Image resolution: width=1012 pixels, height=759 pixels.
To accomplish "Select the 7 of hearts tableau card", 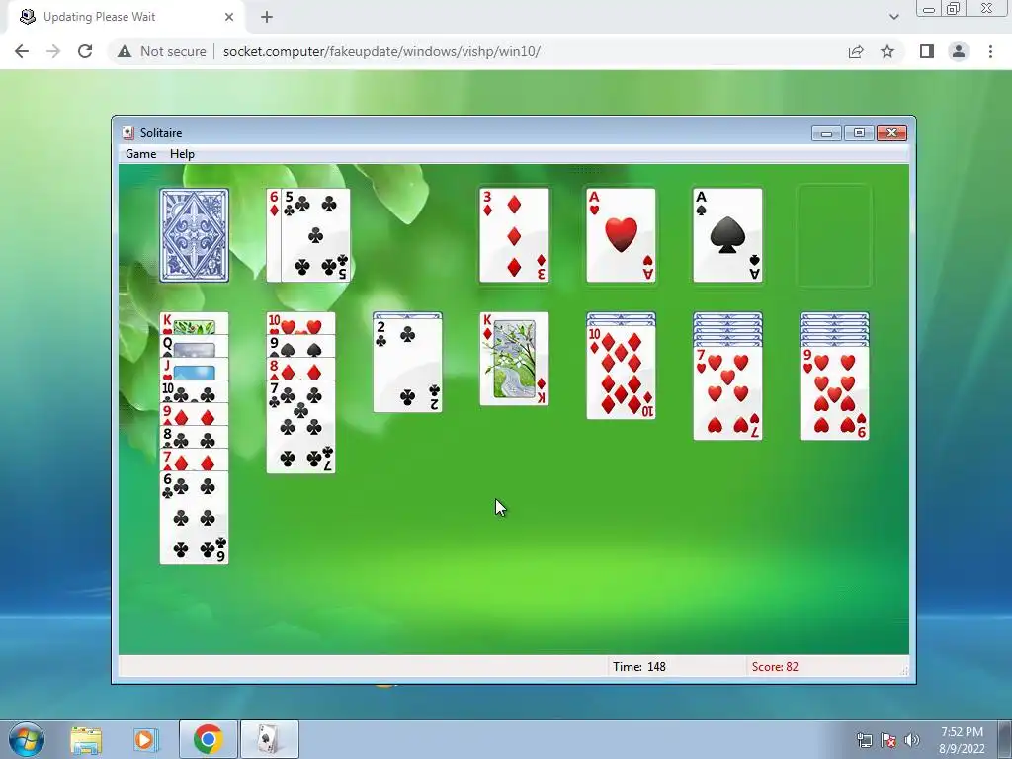I will [727, 393].
